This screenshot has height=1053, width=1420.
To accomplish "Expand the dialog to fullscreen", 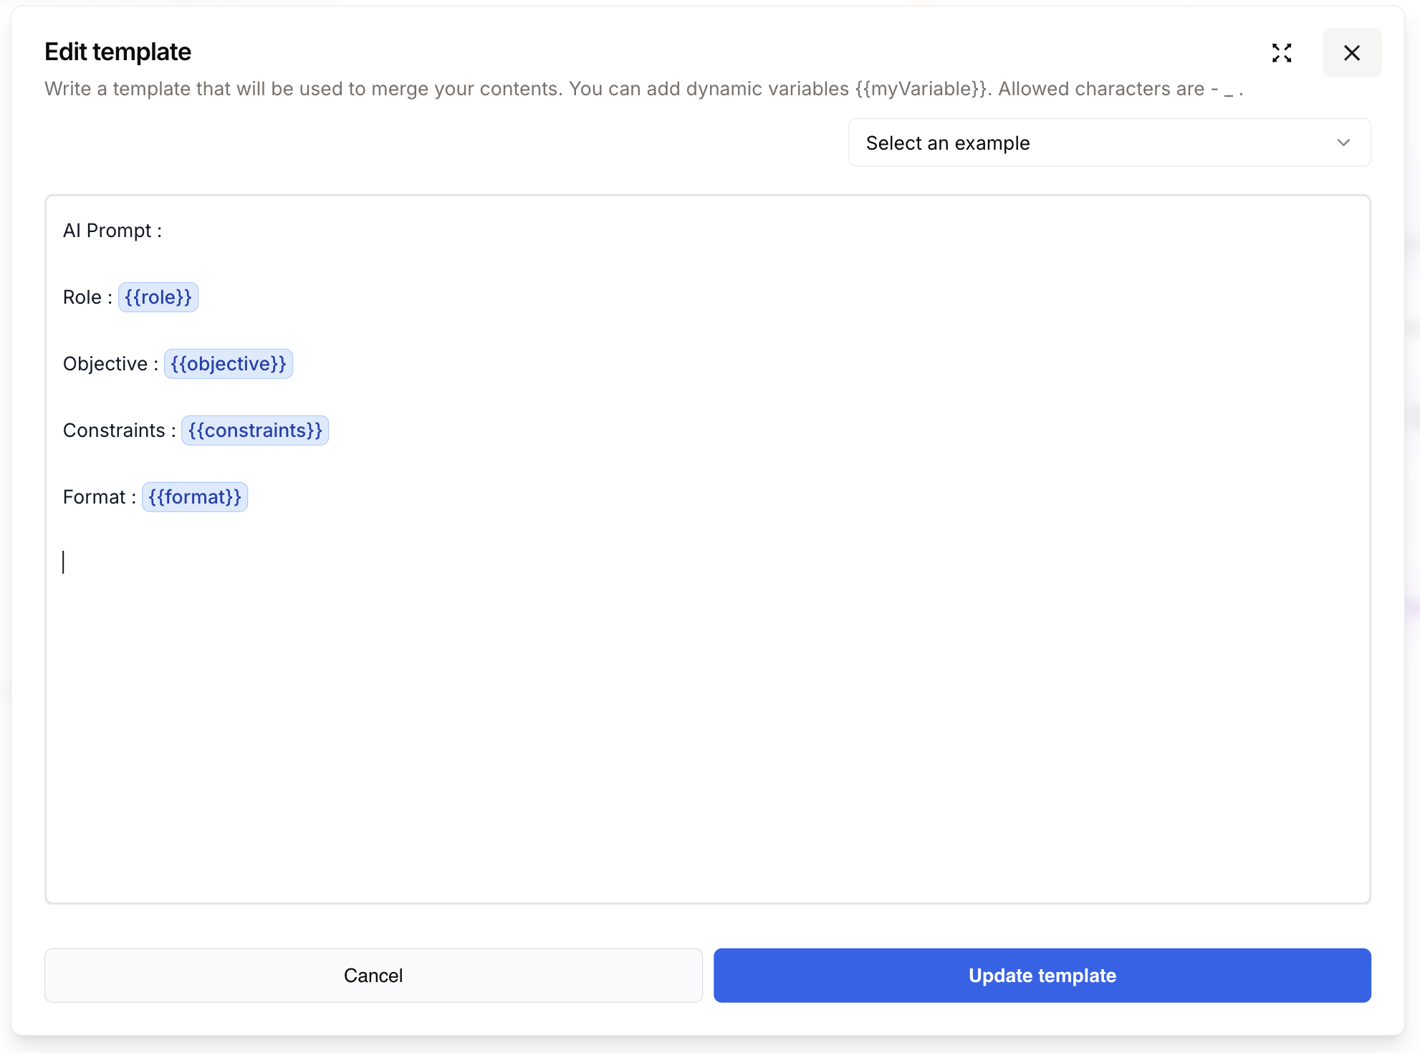I will coord(1282,53).
